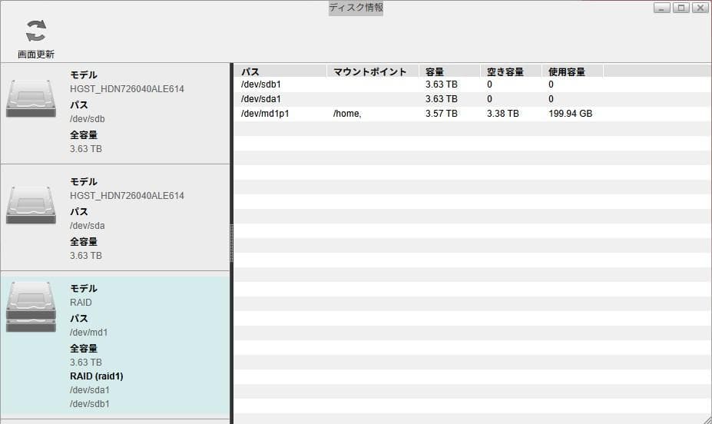The image size is (712, 424).
Task: Click 3.63 TB capacity in /dev/sda1 row
Action: tap(442, 99)
